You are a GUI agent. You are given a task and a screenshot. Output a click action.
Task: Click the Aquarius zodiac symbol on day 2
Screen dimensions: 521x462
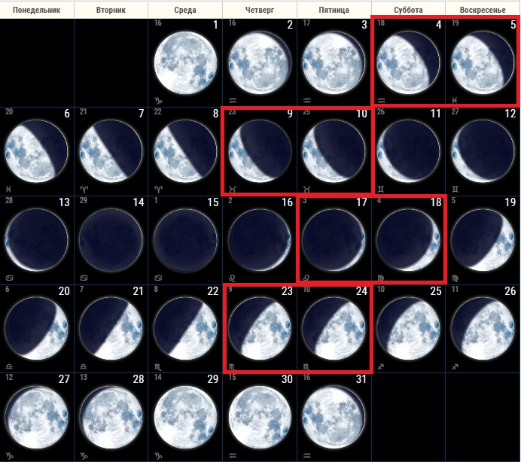pyautogui.click(x=232, y=100)
